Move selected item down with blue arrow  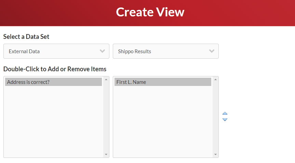coord(225,120)
